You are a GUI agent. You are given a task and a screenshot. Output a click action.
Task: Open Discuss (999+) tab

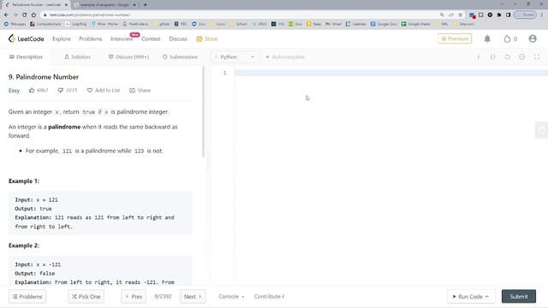128,57
